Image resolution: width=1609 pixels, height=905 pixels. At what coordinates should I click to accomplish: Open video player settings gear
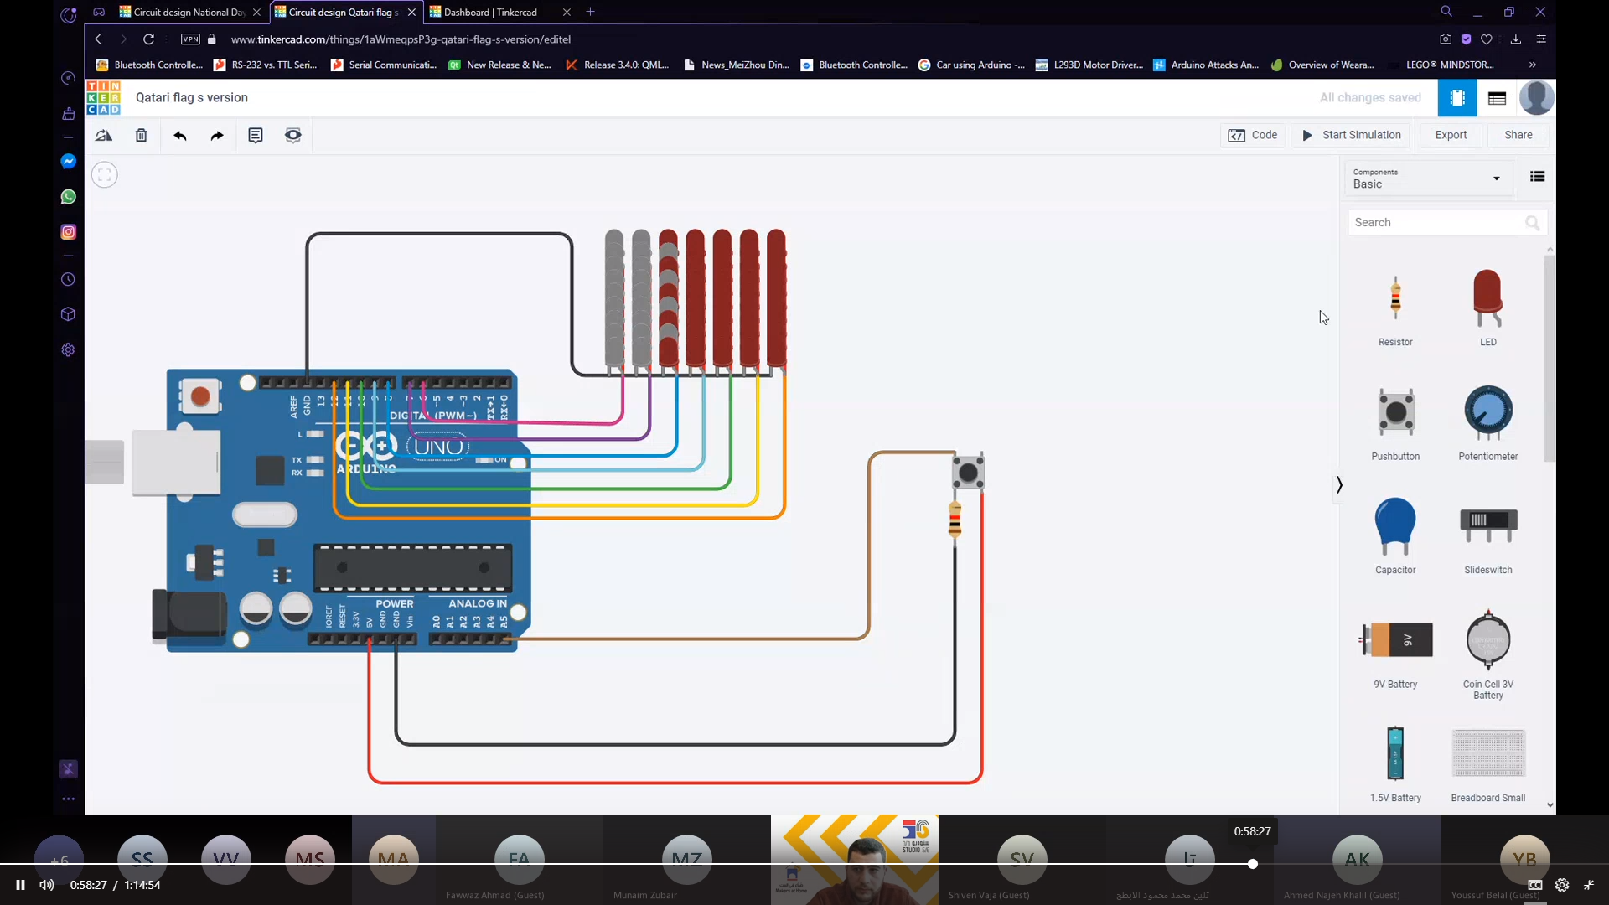click(1562, 885)
